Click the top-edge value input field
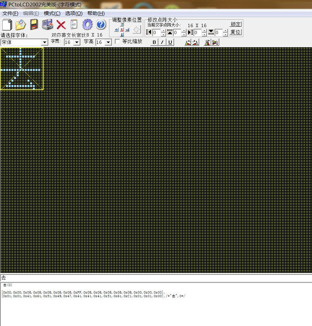 point(177,32)
